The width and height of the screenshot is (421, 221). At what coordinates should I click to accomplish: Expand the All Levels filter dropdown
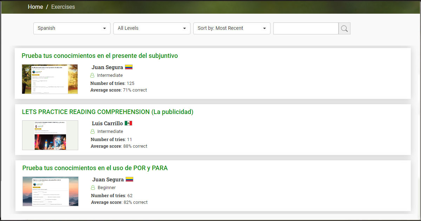(x=152, y=28)
